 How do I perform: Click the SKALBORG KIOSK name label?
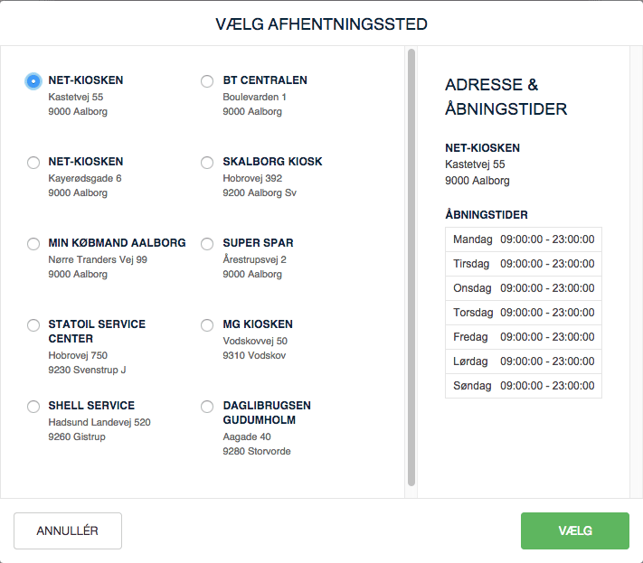coord(272,162)
